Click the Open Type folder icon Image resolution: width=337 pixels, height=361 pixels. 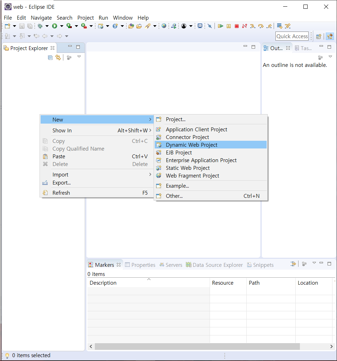coord(131,26)
